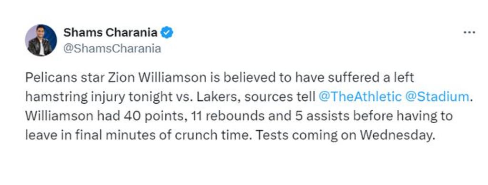Click the blue verified badge icon
Viewport: 488px width, 185px height.
pos(167,33)
